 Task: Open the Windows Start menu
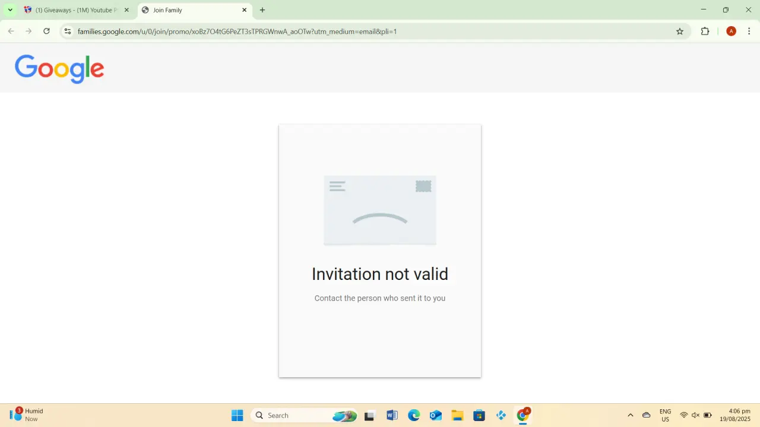coord(237,415)
